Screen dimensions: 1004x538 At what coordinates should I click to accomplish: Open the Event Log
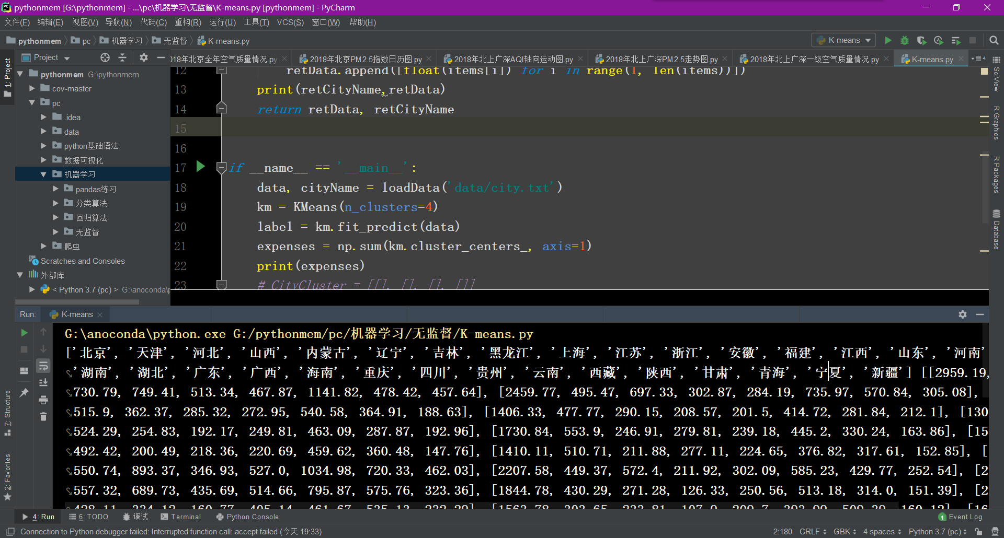click(x=960, y=517)
